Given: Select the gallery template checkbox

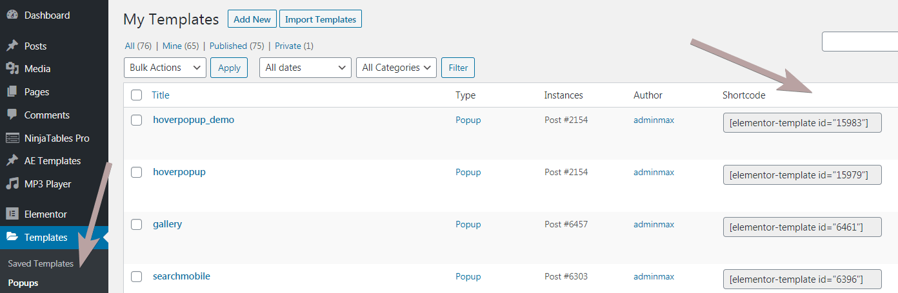Looking at the screenshot, I should 137,224.
